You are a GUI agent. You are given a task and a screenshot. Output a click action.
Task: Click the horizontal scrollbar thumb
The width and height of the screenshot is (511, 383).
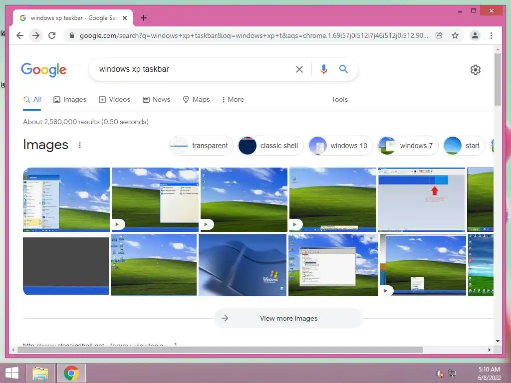tap(220, 350)
